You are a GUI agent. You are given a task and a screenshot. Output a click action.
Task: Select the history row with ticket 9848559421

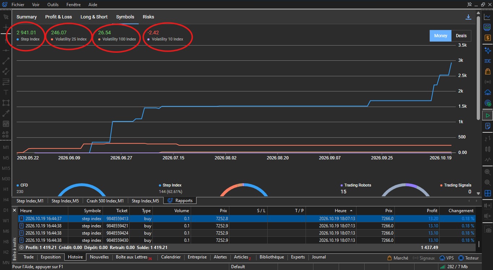pos(247,226)
